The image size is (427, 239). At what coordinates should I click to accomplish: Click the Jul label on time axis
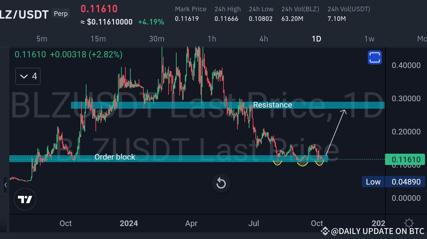coord(254,223)
